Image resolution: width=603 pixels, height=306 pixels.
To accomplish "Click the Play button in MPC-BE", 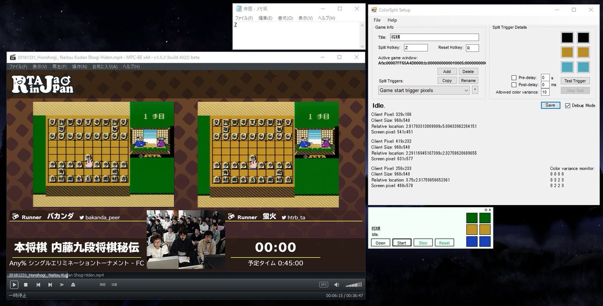I will click(14, 284).
